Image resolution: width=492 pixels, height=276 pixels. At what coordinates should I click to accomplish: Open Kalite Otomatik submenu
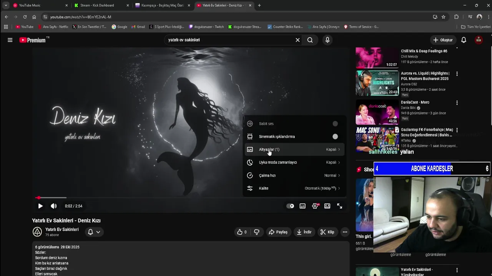point(294,188)
